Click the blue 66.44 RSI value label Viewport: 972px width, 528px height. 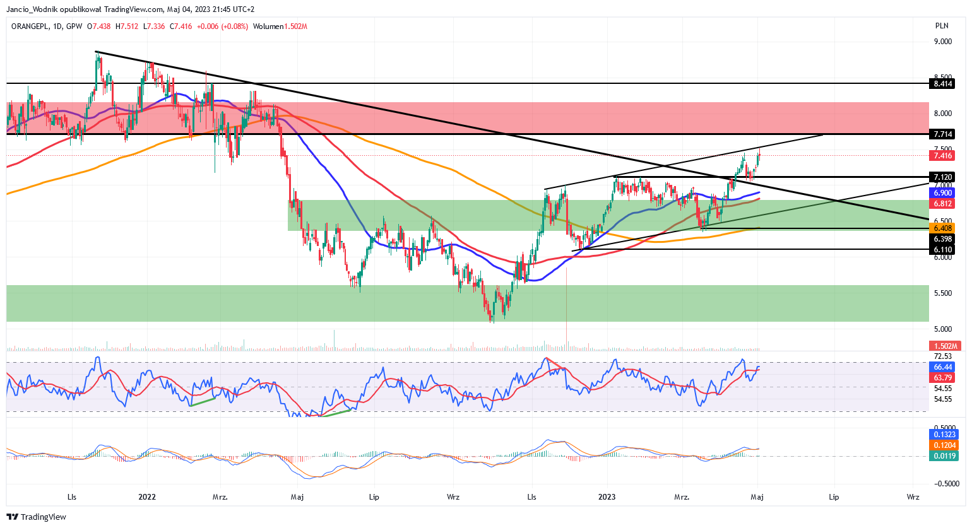(943, 367)
